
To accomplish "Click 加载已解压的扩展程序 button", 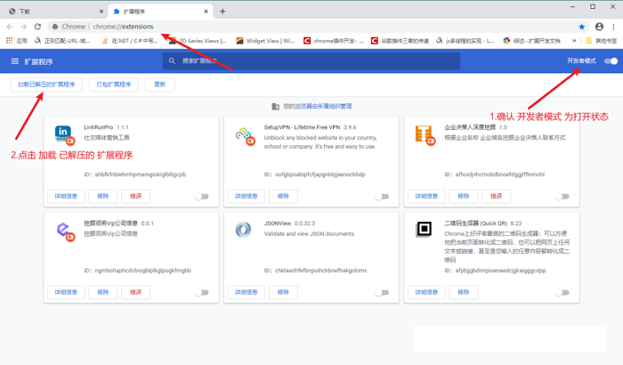I will click(46, 85).
